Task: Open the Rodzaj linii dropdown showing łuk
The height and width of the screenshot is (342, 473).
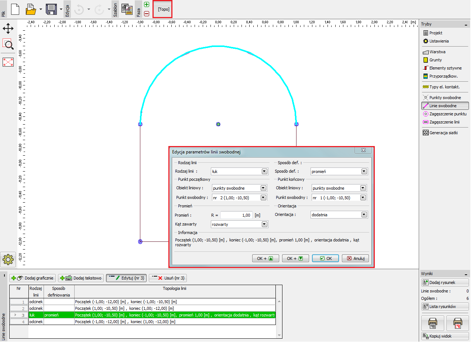Action: [239, 171]
